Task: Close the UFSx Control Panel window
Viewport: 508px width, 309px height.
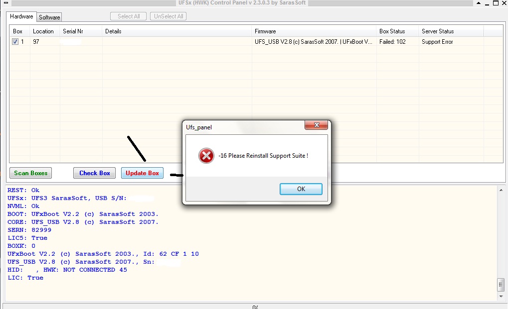Action: (x=504, y=3)
